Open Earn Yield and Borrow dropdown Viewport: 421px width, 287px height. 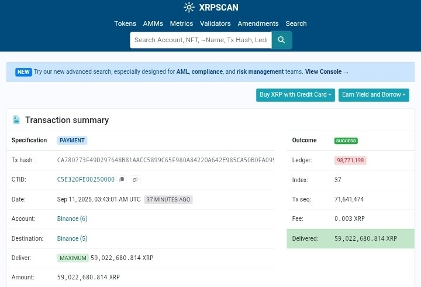coord(374,95)
